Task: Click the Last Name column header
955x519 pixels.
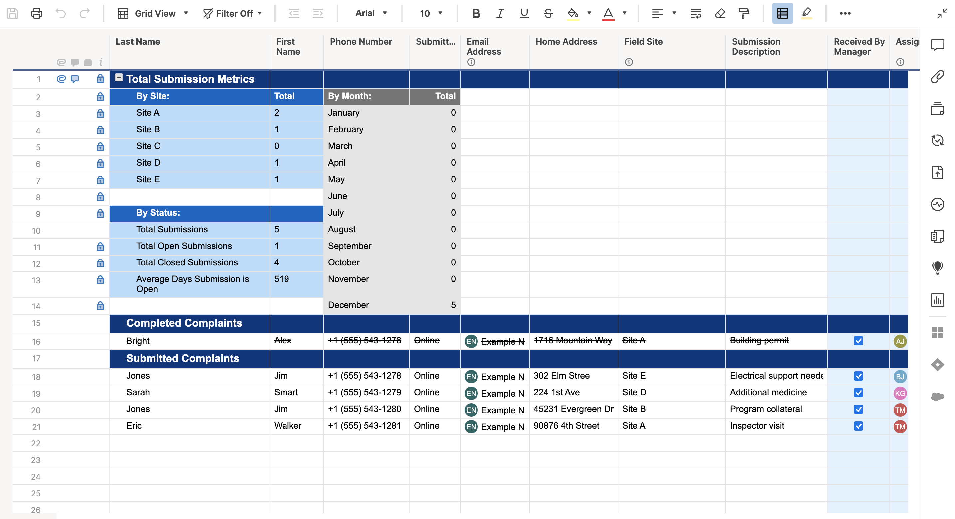Action: [138, 42]
